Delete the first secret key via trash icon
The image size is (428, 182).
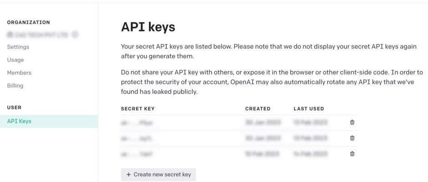pos(352,122)
